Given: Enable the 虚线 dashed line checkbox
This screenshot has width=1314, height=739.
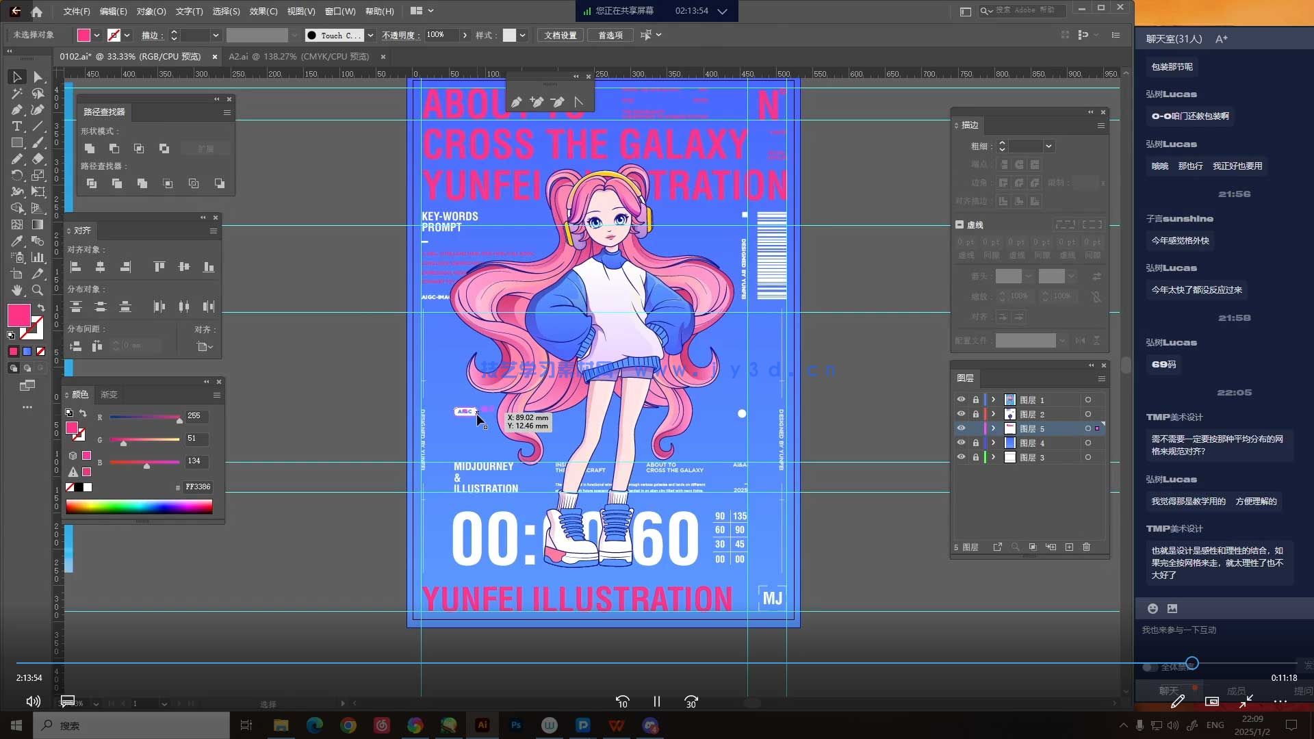Looking at the screenshot, I should coord(959,224).
